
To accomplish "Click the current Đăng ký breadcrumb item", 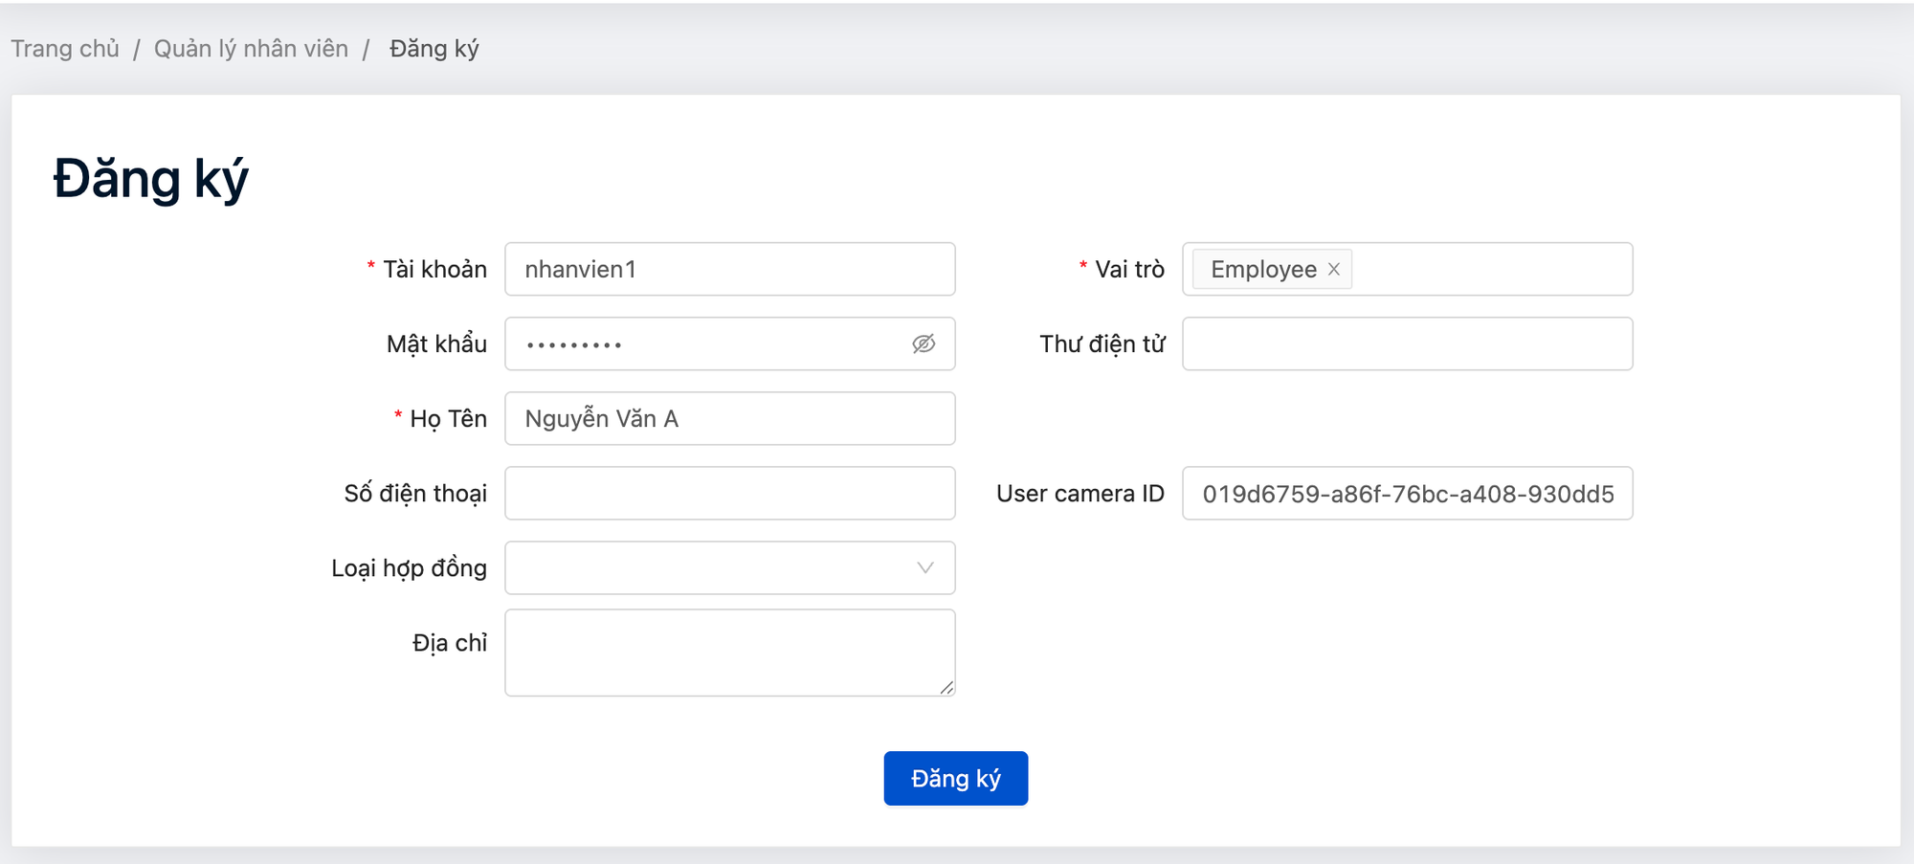I will (x=434, y=49).
